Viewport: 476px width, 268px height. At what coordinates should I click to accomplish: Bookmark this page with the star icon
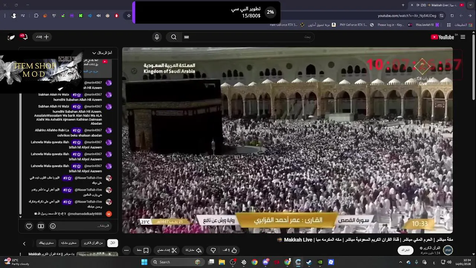tap(129, 16)
